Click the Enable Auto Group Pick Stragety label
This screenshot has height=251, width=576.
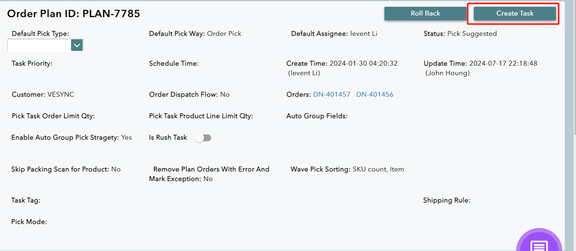click(65, 138)
